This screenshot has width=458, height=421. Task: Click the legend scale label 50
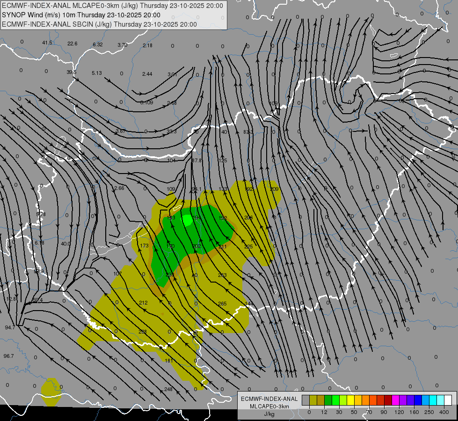tap(354, 412)
